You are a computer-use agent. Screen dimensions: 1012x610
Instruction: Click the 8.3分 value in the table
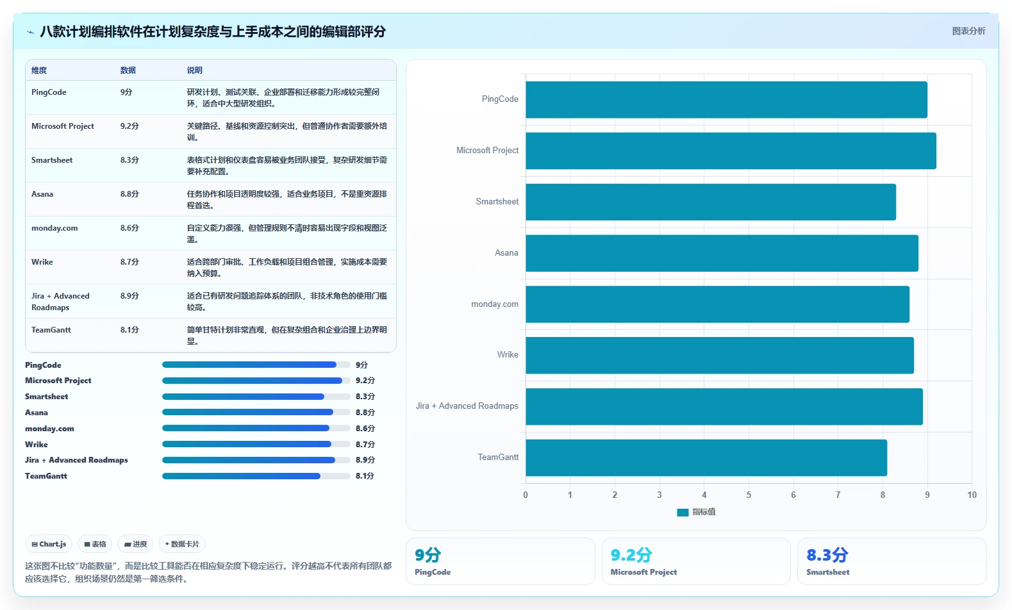point(129,160)
